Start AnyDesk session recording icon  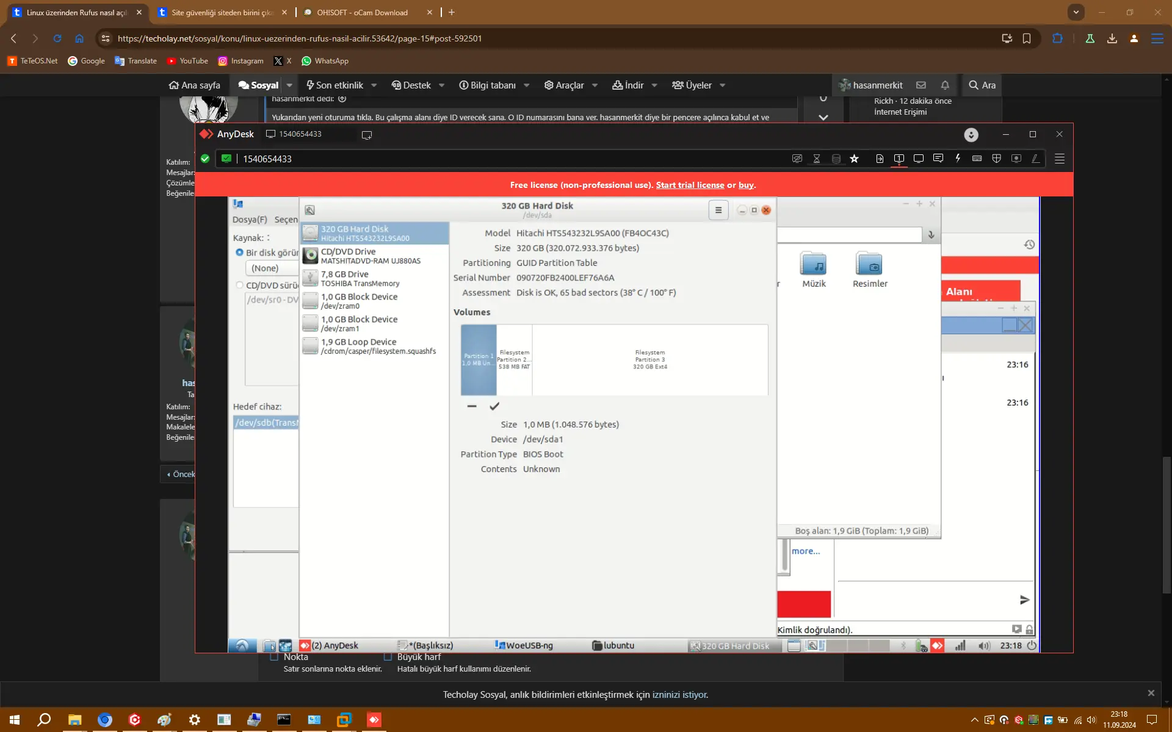(1016, 159)
